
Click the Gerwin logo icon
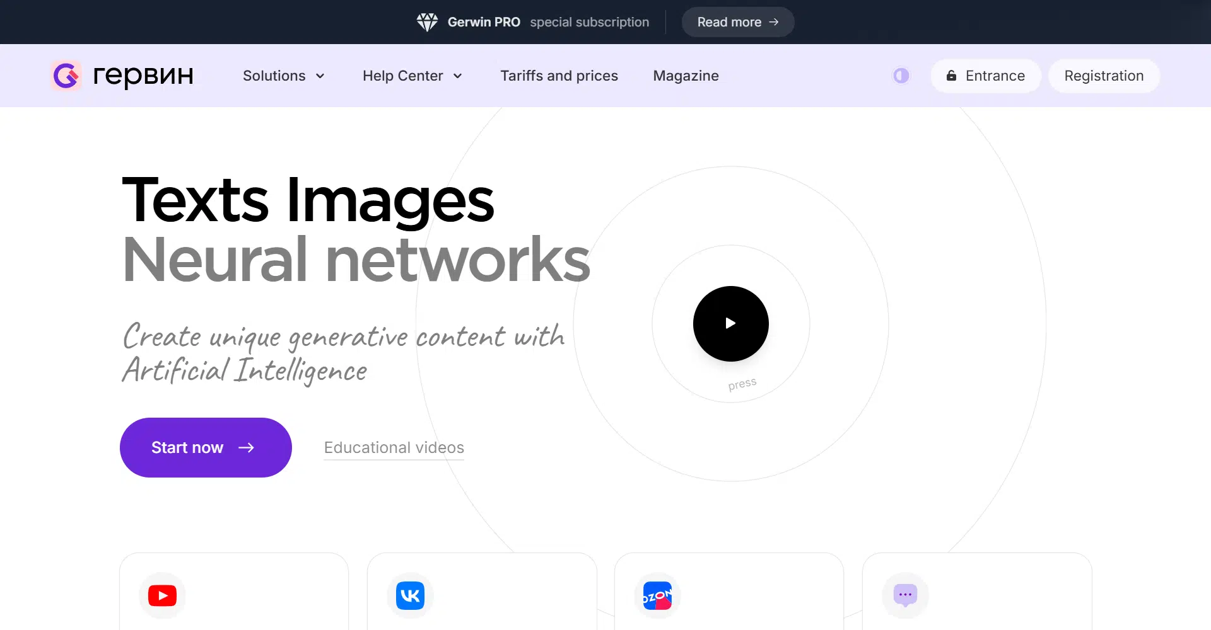coord(66,76)
